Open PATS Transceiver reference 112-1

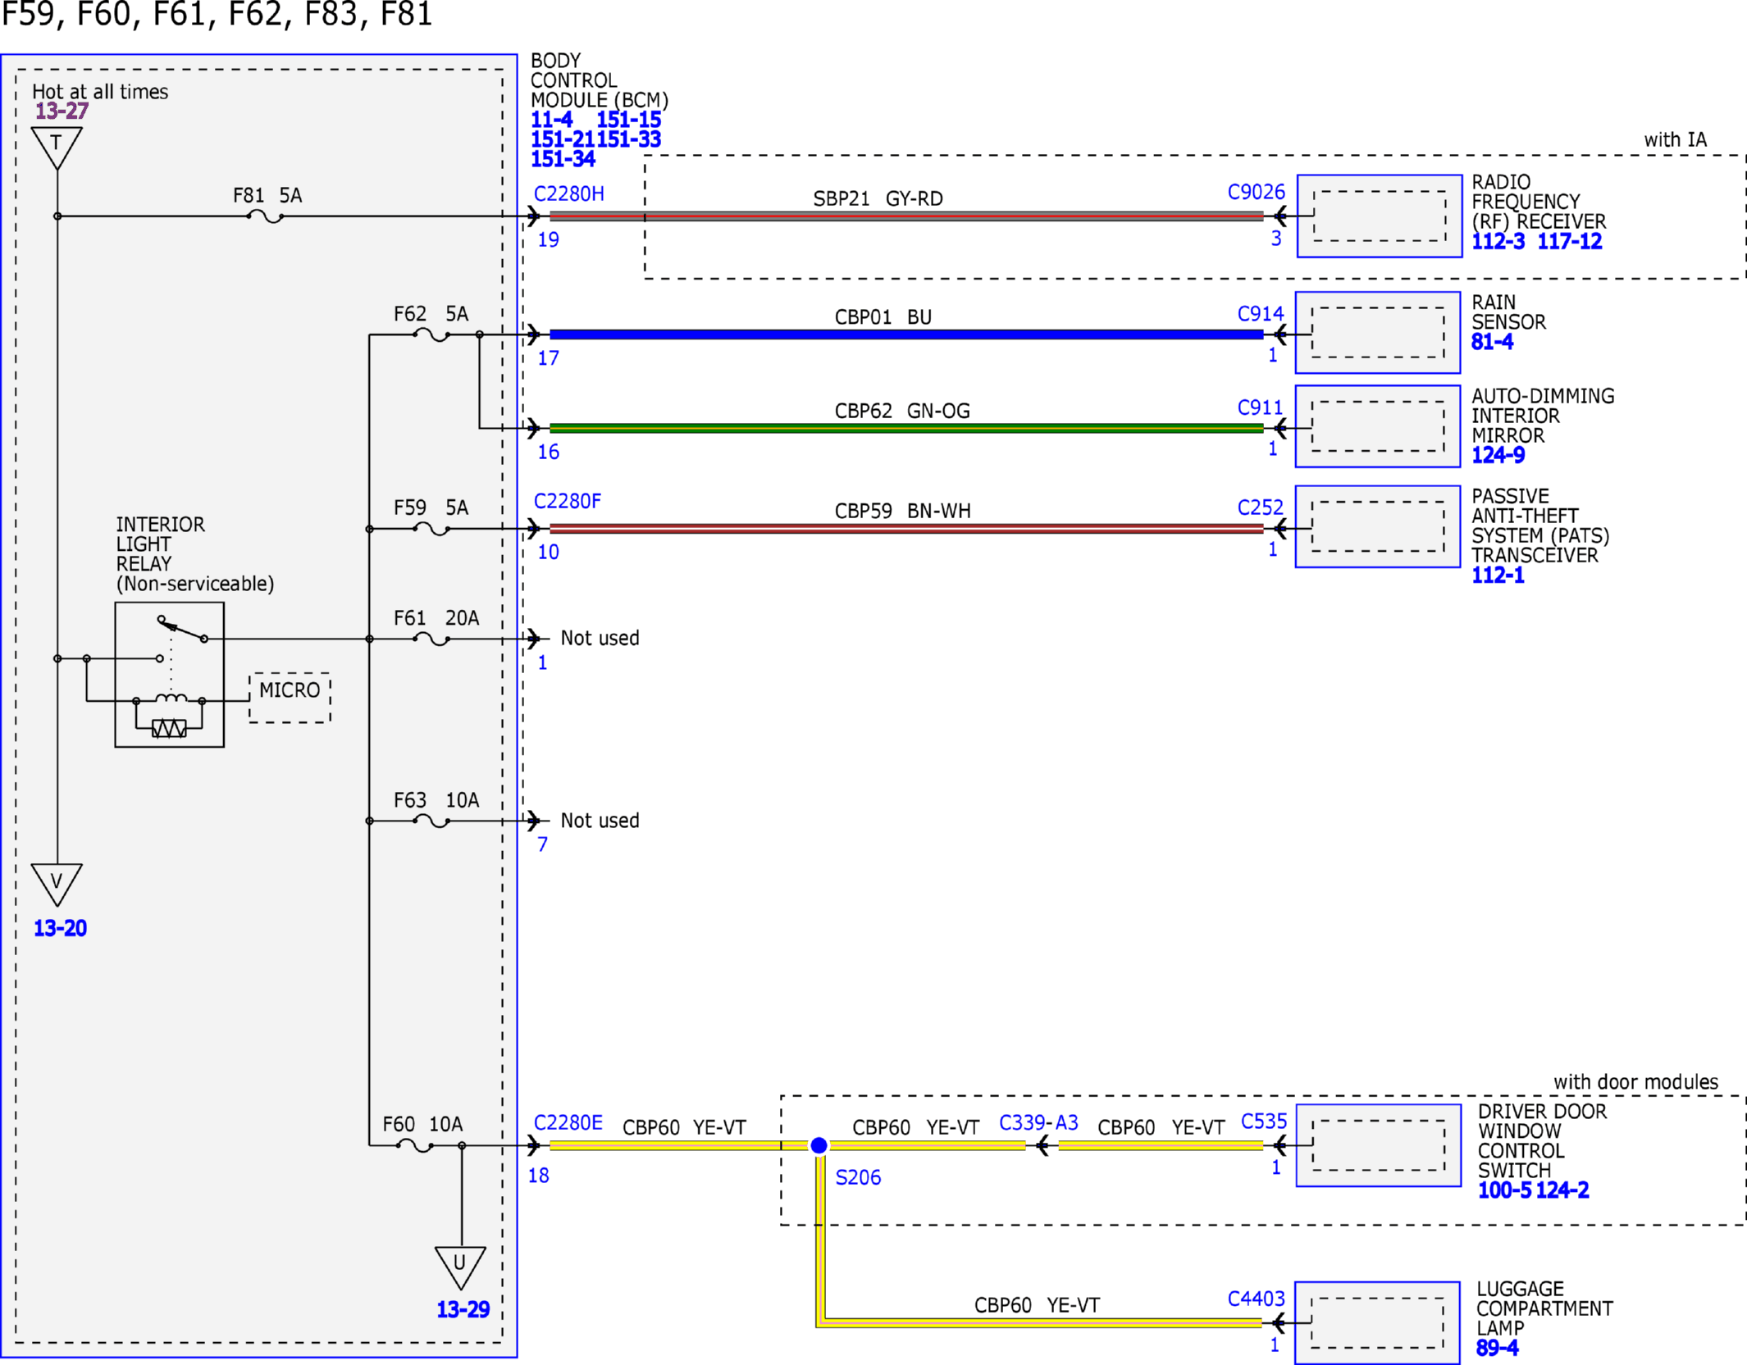tap(1498, 575)
